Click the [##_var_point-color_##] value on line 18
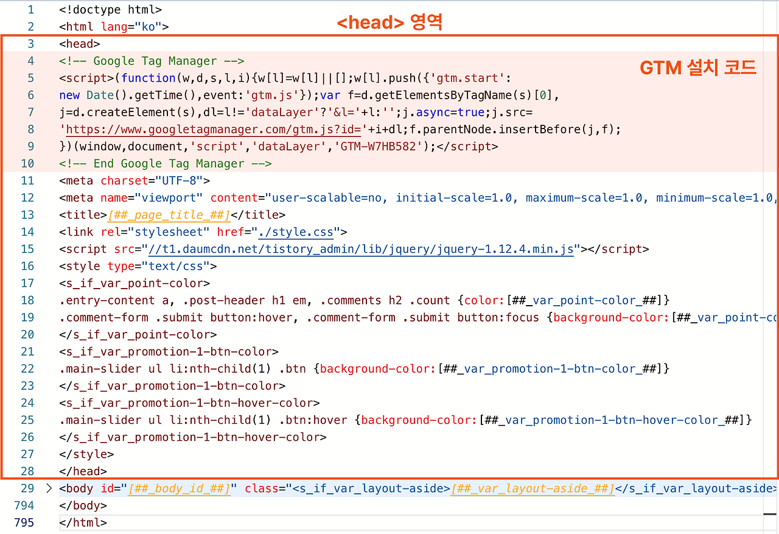This screenshot has width=779, height=534. click(584, 300)
